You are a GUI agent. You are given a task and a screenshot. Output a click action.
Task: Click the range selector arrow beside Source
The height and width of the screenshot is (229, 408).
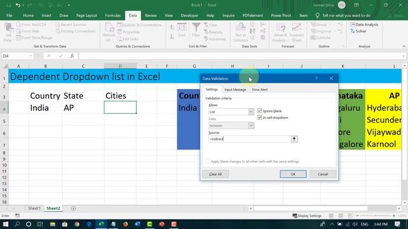tap(294, 139)
